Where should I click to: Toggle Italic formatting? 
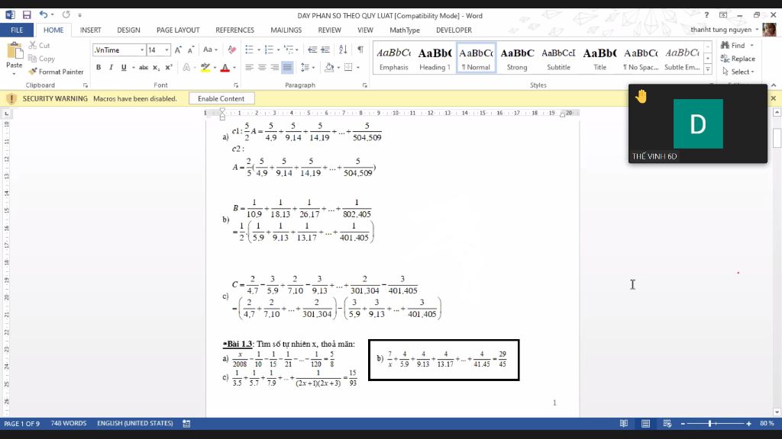click(x=111, y=67)
